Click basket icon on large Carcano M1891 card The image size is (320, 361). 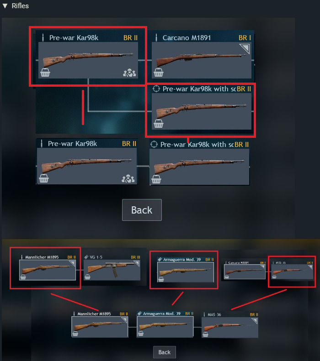point(159,73)
